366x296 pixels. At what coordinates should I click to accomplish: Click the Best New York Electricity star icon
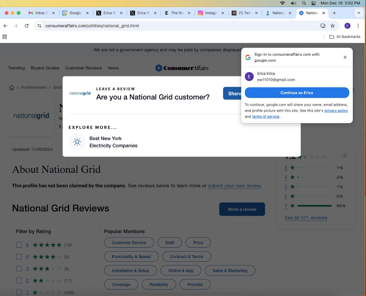pyautogui.click(x=77, y=142)
